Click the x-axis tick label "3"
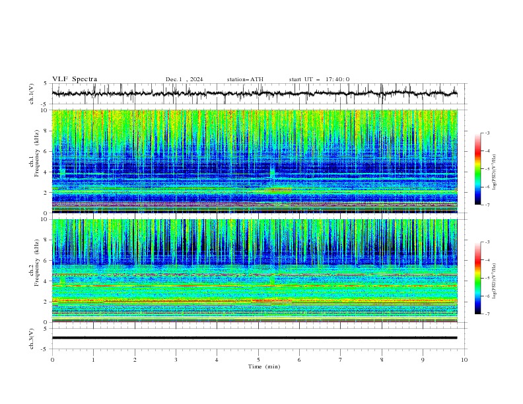The height and width of the screenshot is (404, 523). 176,360
